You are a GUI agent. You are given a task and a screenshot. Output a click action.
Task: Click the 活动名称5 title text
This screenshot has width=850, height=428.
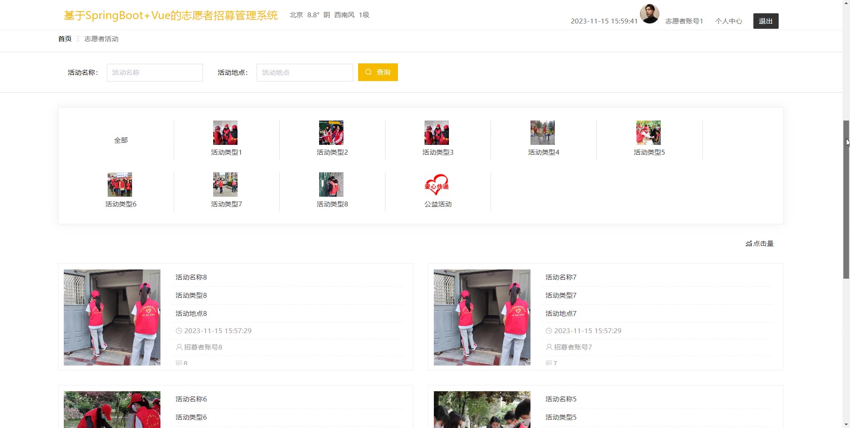click(x=561, y=399)
